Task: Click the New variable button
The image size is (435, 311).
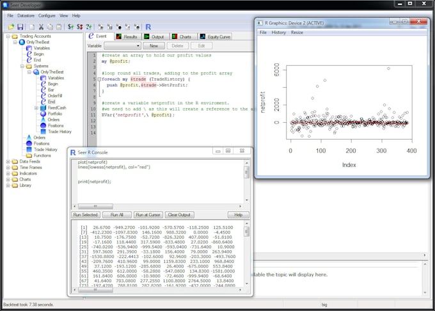Action: click(154, 46)
